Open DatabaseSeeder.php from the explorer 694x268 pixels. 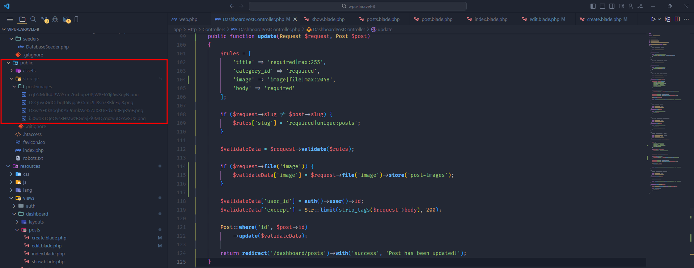click(x=47, y=47)
